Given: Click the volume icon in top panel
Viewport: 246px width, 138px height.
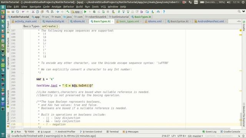Looking at the screenshot, I should click(x=229, y=2).
